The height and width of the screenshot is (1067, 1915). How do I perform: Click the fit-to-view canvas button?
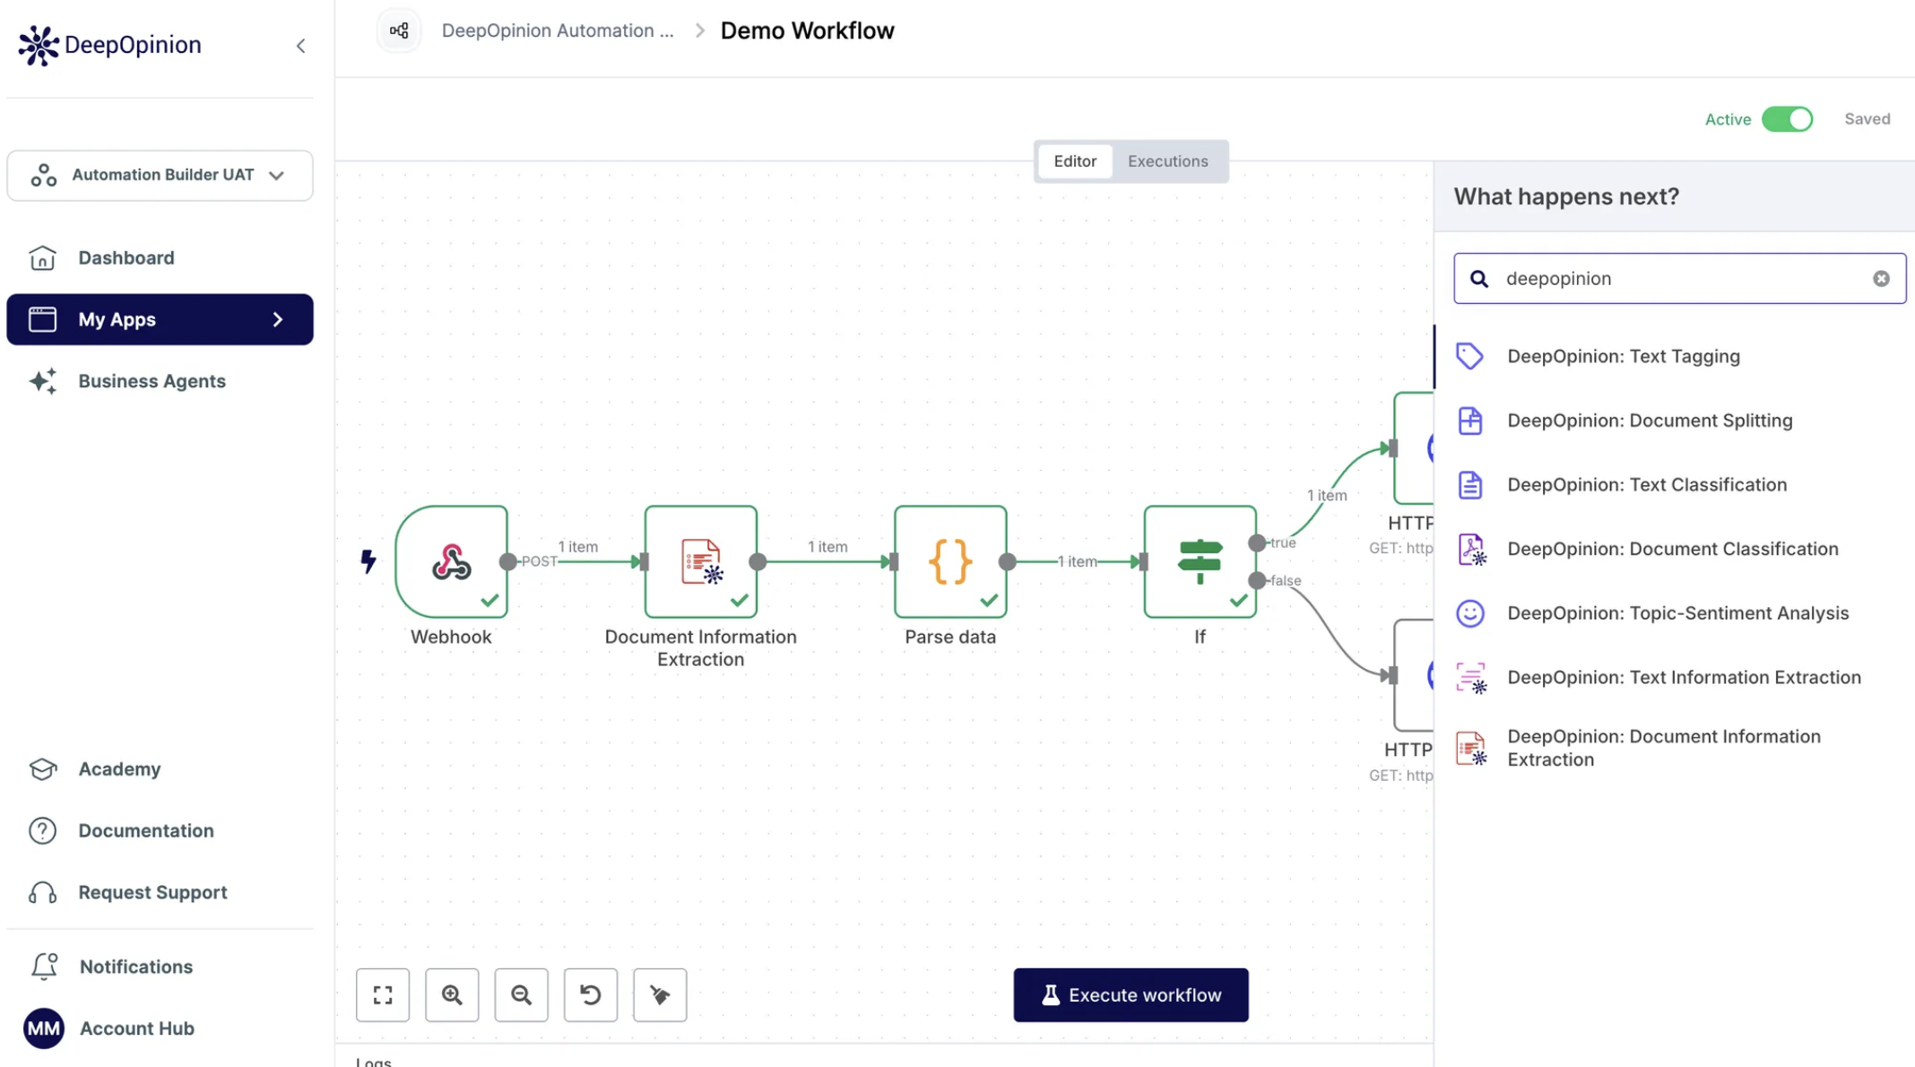(383, 994)
